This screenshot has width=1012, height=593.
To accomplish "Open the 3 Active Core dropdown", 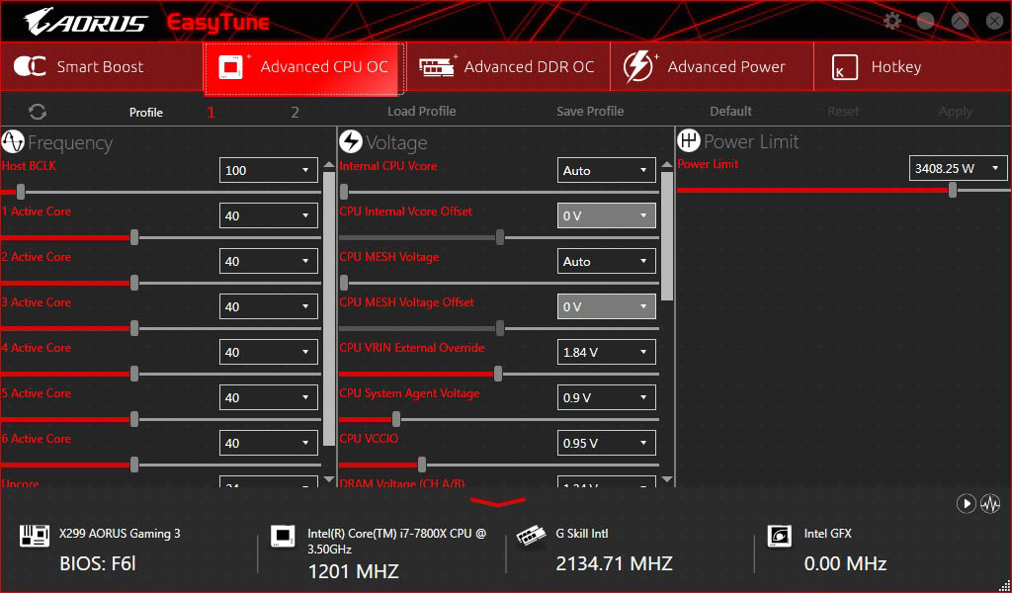I will click(269, 306).
